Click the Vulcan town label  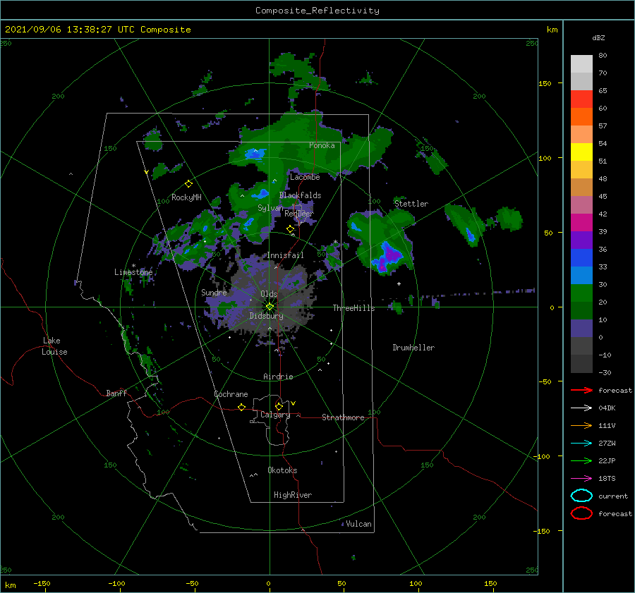[358, 524]
